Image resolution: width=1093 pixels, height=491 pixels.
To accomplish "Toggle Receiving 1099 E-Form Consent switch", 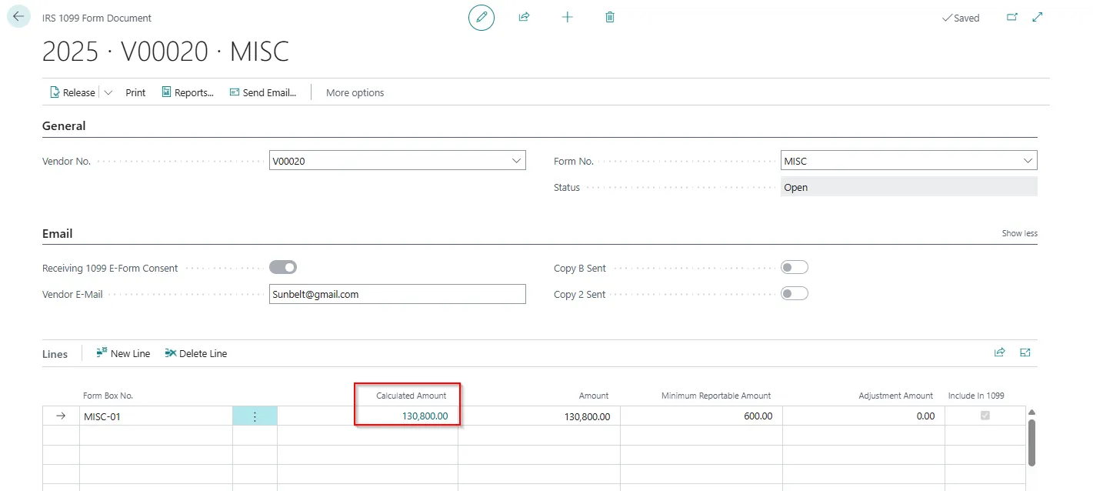I will (x=282, y=268).
